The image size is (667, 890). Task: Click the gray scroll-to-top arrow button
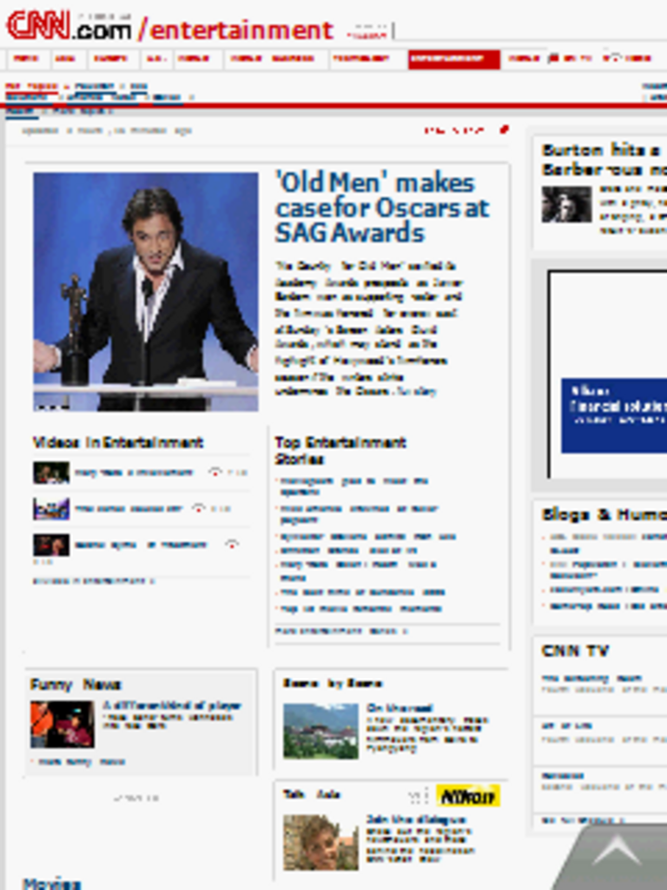(617, 852)
